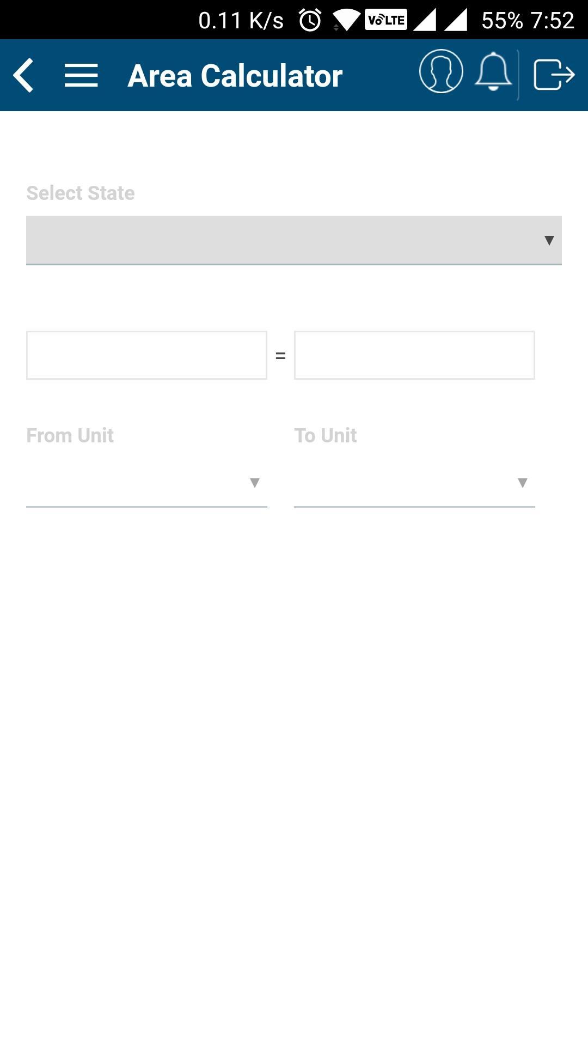The width and height of the screenshot is (588, 1046).
Task: Tap the logout icon
Action: click(x=554, y=75)
